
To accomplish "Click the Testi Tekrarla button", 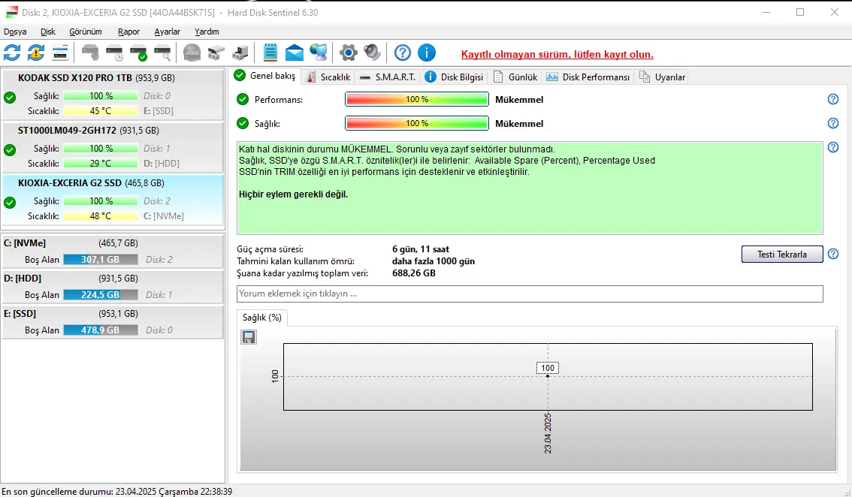I will pos(782,255).
